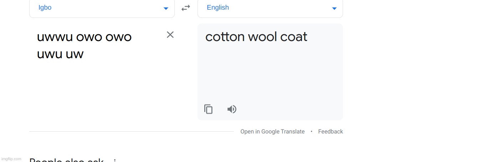487x162 pixels.
Task: Copy the translation to clipboard
Action: 209,109
